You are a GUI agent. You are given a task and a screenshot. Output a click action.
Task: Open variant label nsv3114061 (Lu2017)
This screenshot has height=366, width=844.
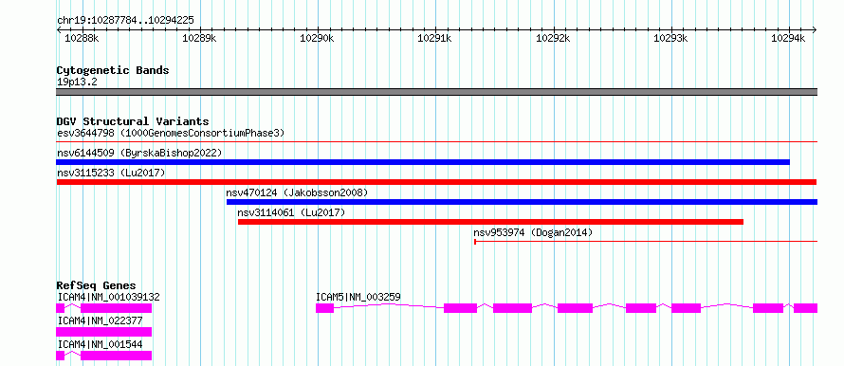coord(291,212)
